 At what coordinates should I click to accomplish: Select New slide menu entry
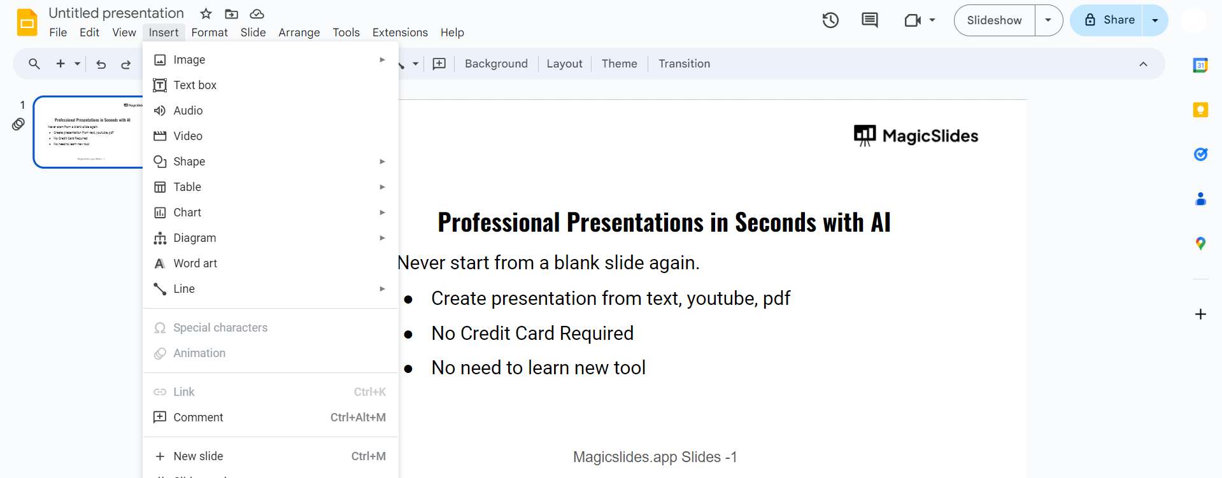271,456
